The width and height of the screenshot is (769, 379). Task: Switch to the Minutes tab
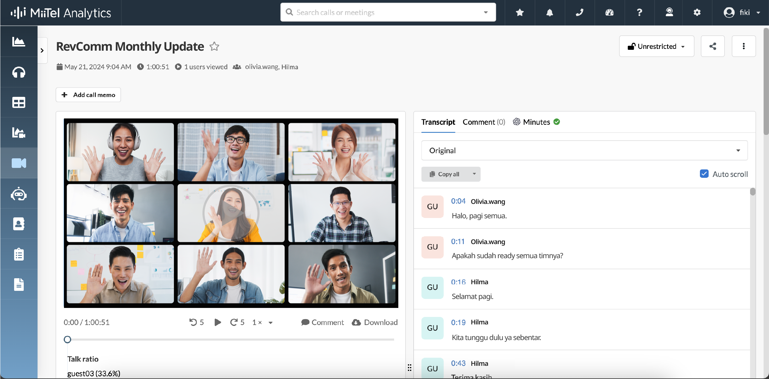click(x=536, y=122)
